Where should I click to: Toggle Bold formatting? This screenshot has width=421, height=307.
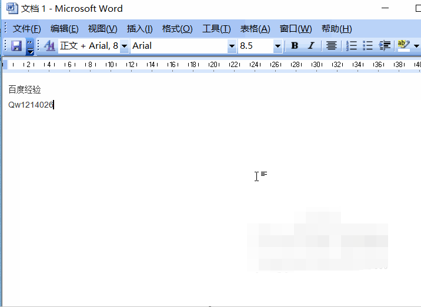point(295,46)
